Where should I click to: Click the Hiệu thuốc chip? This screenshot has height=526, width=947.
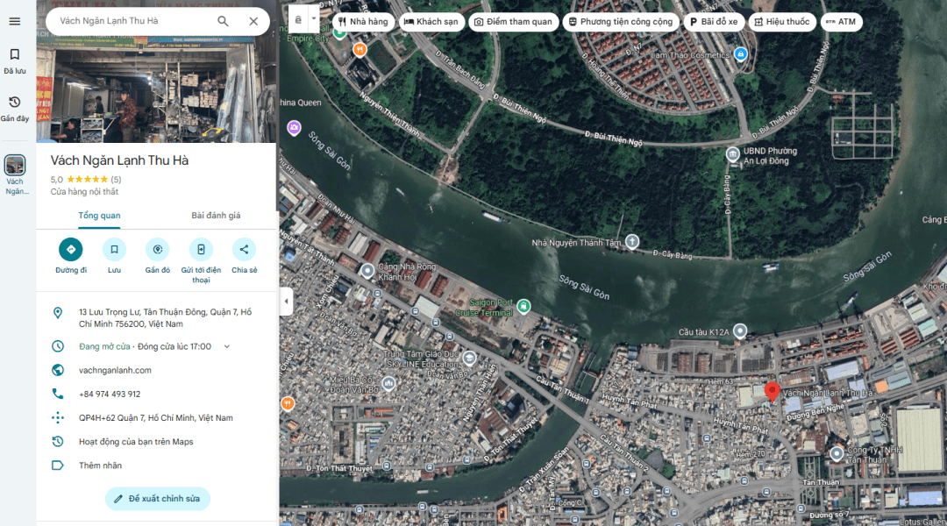click(x=782, y=22)
